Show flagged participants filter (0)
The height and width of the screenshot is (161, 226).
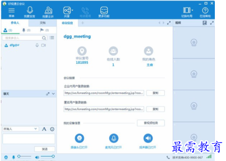45,30
